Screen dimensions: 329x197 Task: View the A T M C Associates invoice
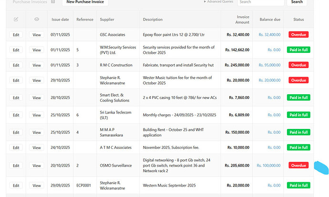pyautogui.click(x=37, y=148)
